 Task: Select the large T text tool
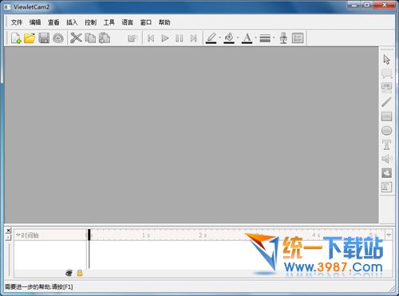(386, 144)
